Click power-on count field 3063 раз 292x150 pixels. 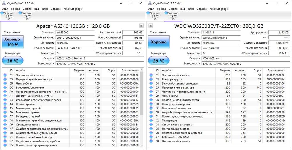(x=279, y=48)
